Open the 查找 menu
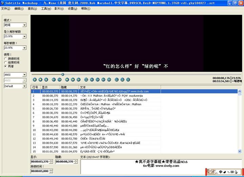The width and height of the screenshot is (244, 177). coord(33,9)
